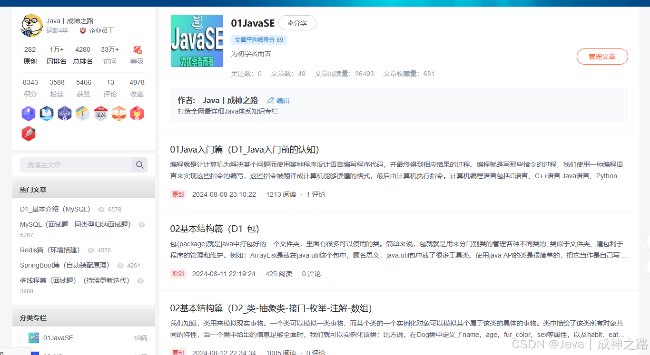Image resolution: width=650 pixels, height=355 pixels.
Task: Open the orange open-book badge
Action: click(119, 114)
